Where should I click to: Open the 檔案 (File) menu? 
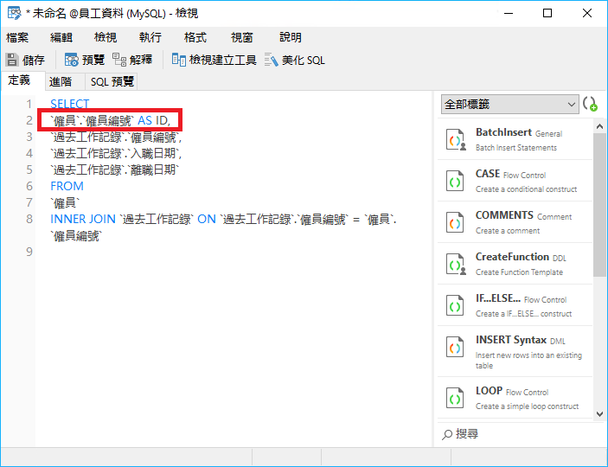pos(17,37)
